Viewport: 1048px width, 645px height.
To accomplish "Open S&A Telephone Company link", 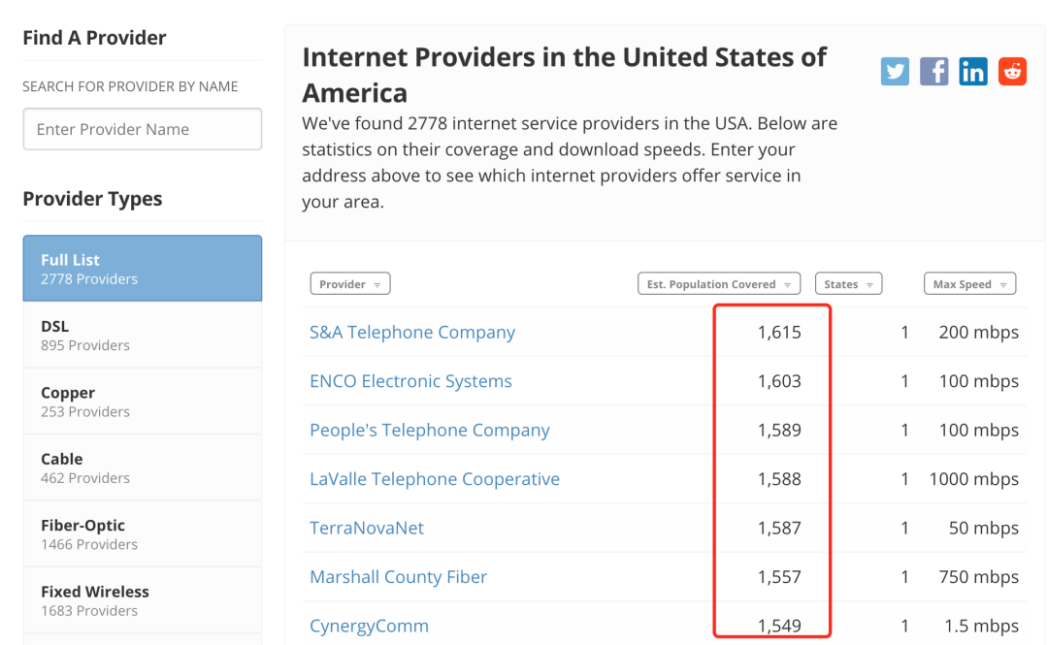I will click(412, 332).
